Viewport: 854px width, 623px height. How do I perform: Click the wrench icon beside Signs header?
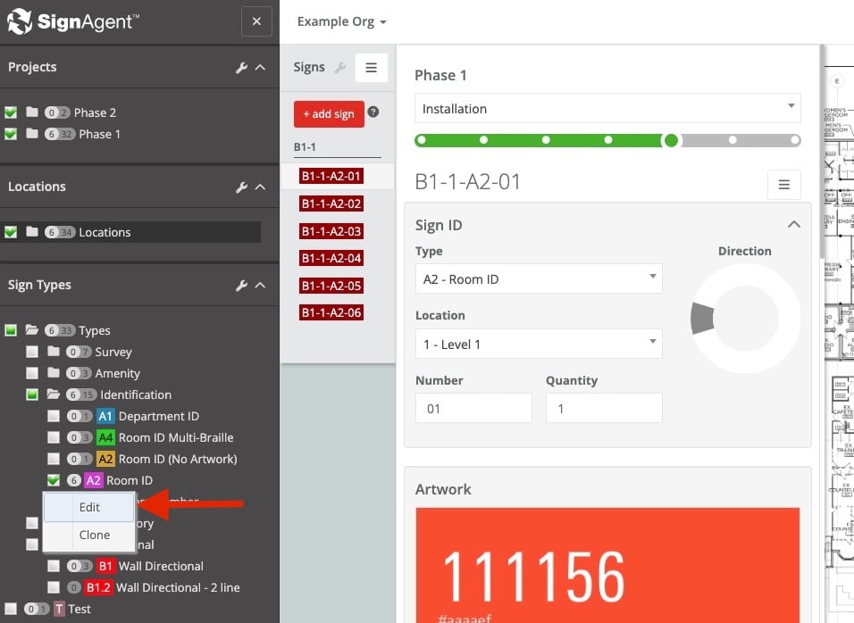[339, 68]
